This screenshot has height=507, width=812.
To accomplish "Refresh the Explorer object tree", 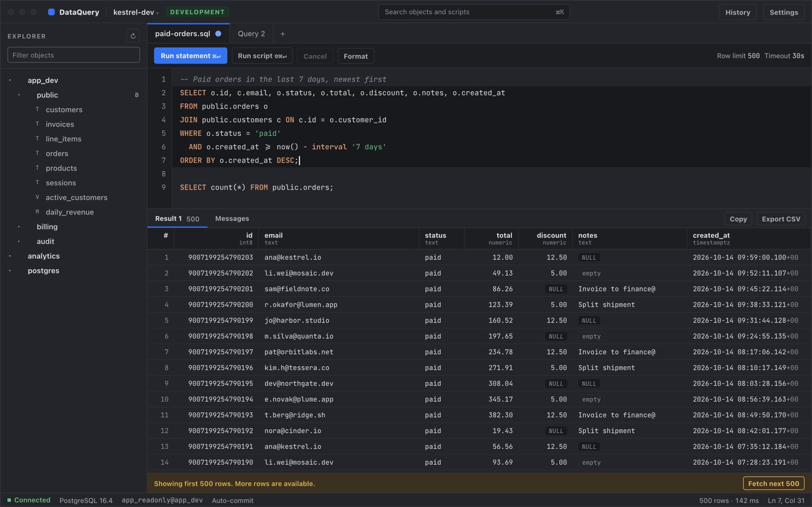I will coord(133,36).
